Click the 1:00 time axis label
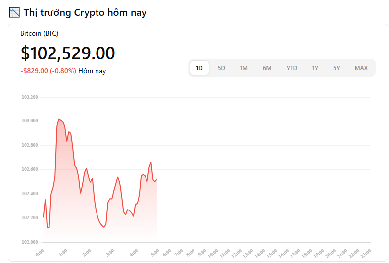 click(63, 252)
